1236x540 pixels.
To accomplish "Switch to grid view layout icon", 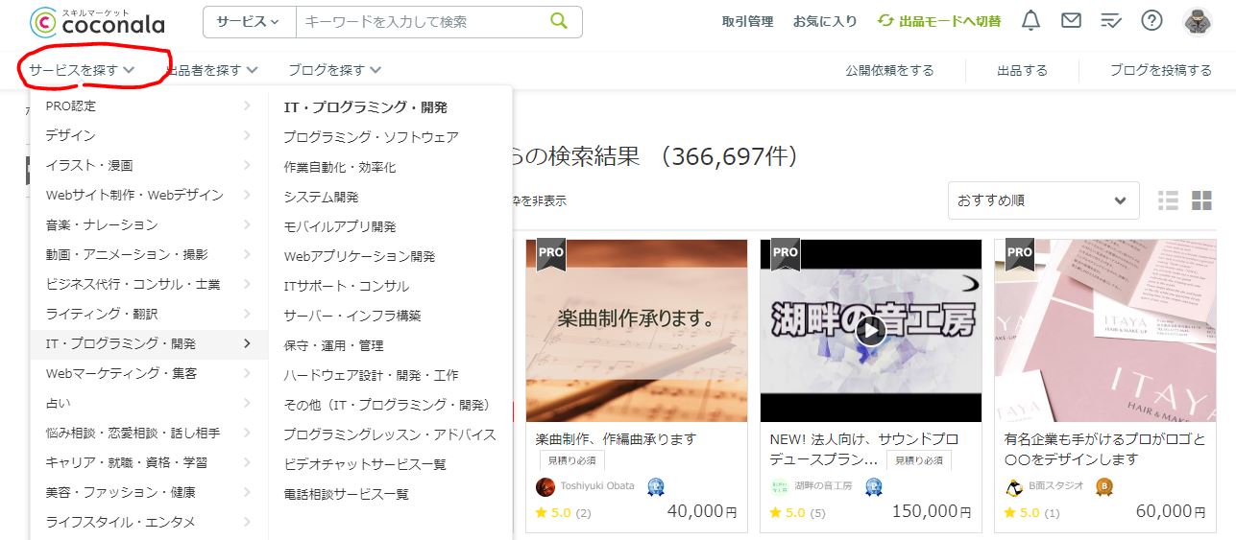I will coord(1201,200).
